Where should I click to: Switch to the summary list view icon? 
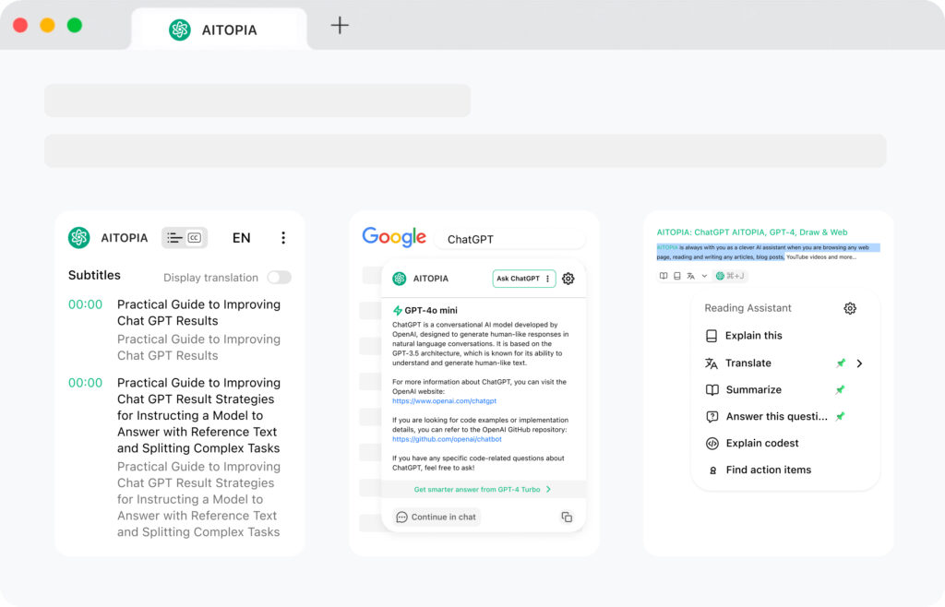[174, 238]
